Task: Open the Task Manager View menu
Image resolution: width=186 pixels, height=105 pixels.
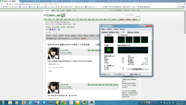Action: pyautogui.click(x=116, y=29)
